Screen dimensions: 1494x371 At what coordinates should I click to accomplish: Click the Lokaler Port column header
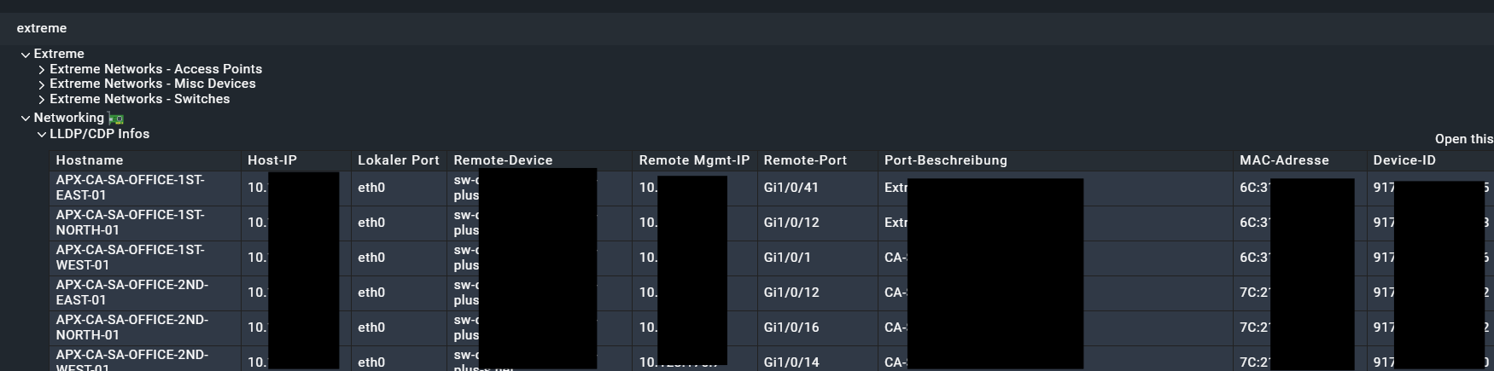pos(398,160)
